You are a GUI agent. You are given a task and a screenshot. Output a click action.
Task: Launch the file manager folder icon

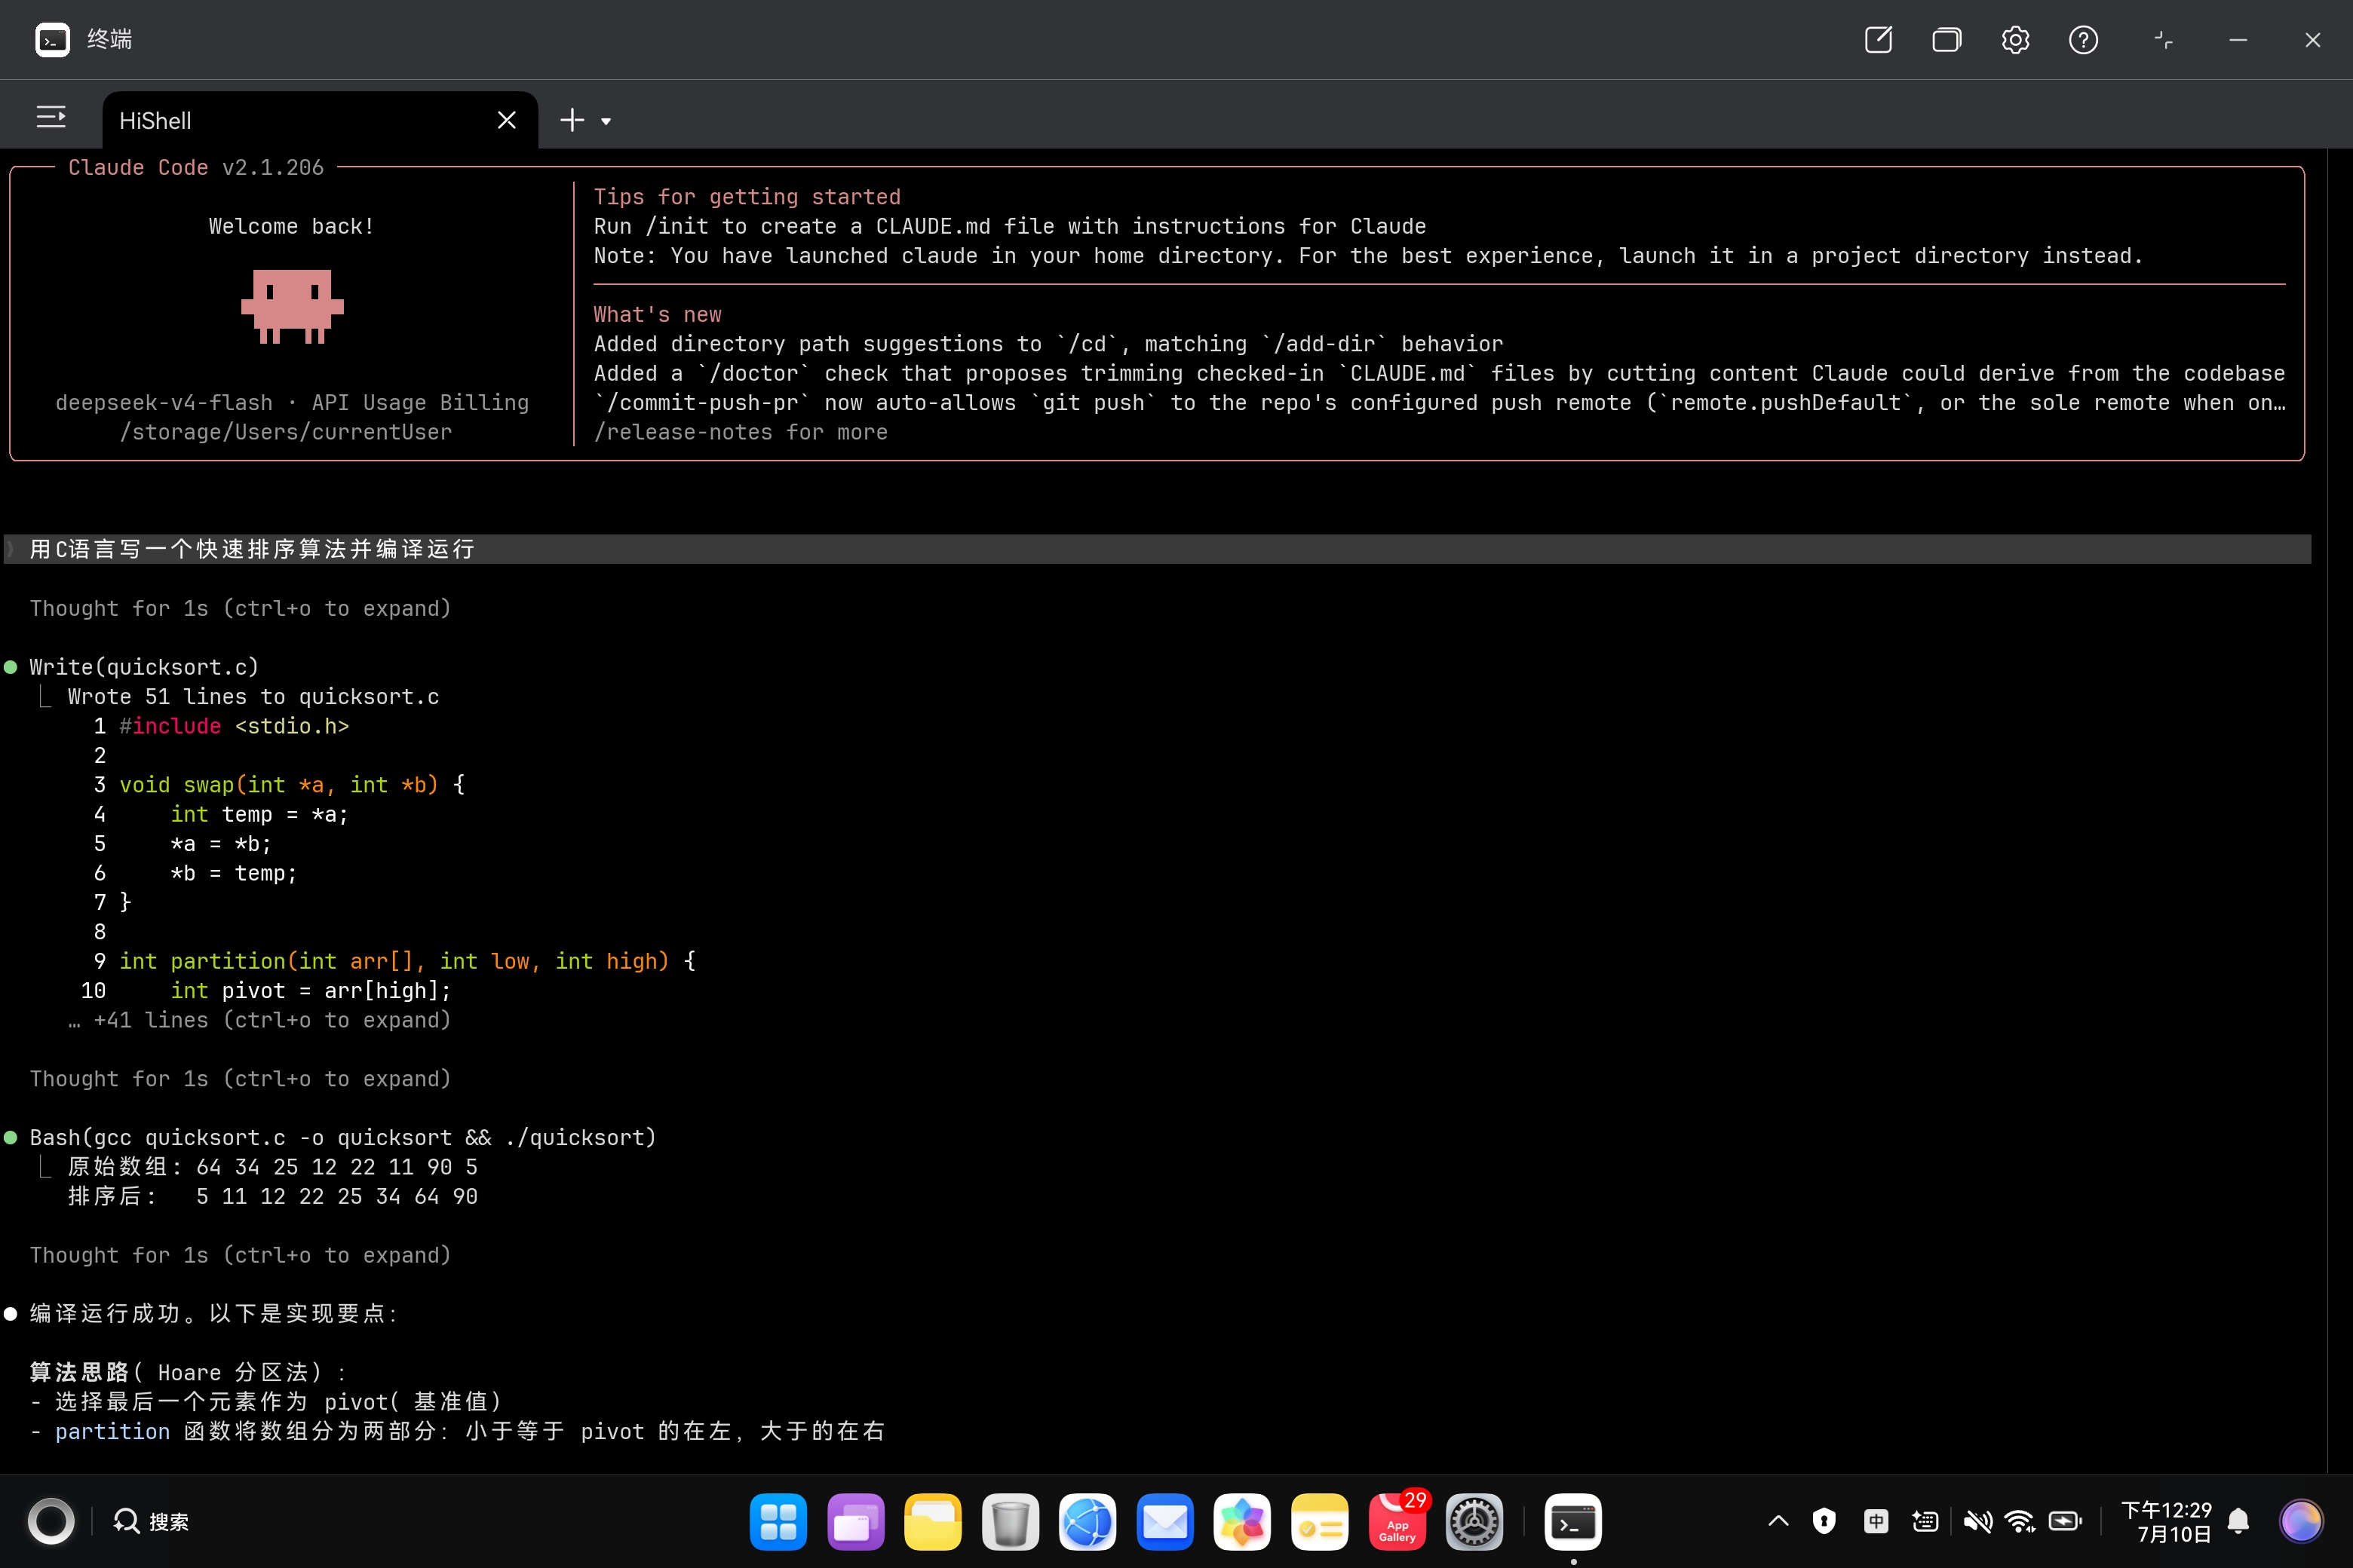pos(932,1521)
